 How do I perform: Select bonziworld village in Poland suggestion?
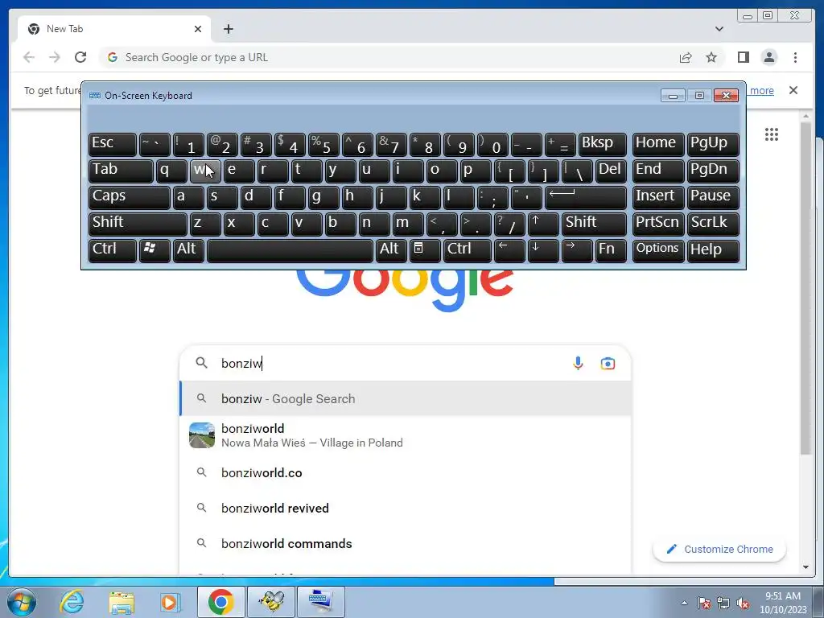pyautogui.click(x=406, y=435)
